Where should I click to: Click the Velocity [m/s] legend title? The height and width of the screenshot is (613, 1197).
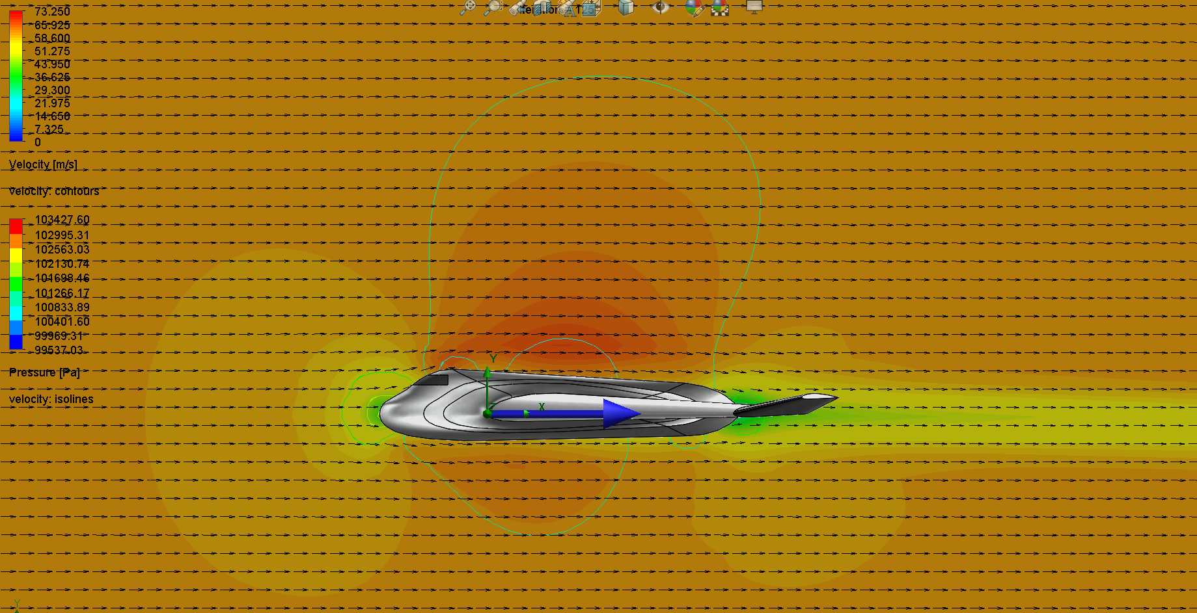pyautogui.click(x=43, y=164)
